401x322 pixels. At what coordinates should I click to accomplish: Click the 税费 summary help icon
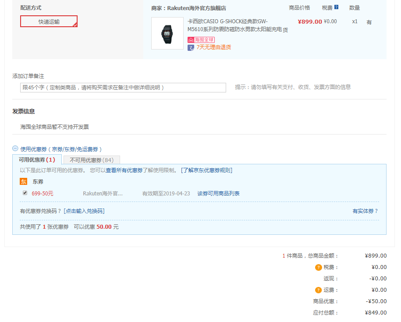pos(319,268)
